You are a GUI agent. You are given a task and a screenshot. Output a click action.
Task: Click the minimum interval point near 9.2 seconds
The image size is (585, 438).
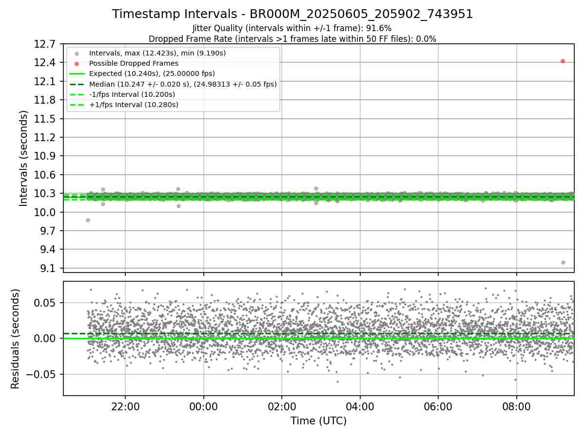[563, 262]
